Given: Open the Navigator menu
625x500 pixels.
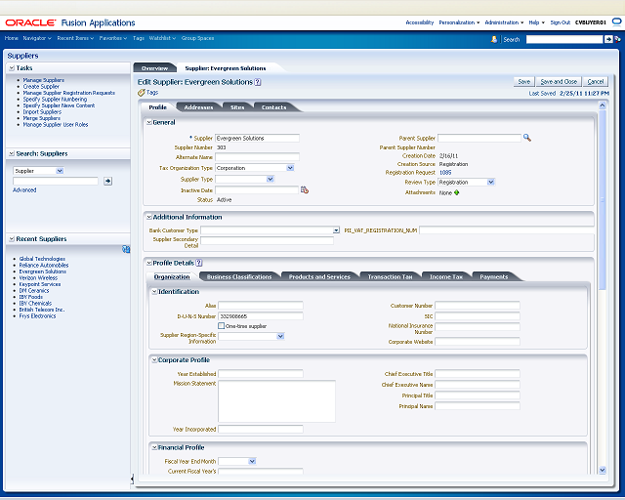Looking at the screenshot, I should (37, 38).
